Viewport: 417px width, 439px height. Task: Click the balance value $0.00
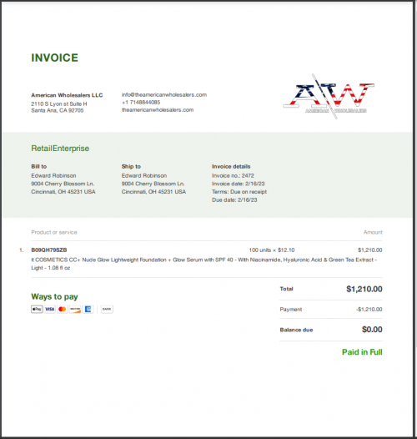[372, 329]
